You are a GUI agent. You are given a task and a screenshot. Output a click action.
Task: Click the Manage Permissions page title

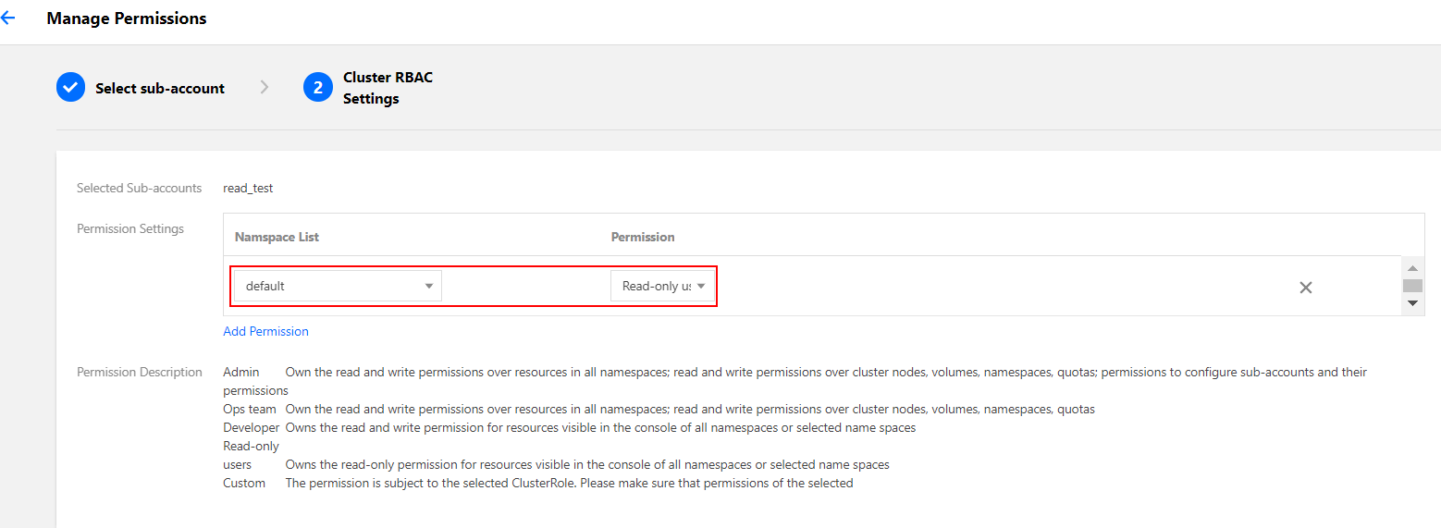coord(127,18)
